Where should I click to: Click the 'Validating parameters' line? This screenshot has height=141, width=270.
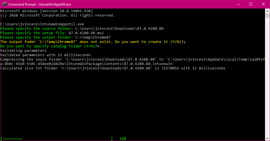(x=23, y=51)
